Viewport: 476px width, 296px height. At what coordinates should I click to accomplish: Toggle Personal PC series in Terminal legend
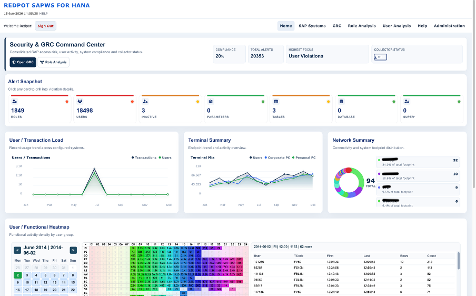(304, 157)
